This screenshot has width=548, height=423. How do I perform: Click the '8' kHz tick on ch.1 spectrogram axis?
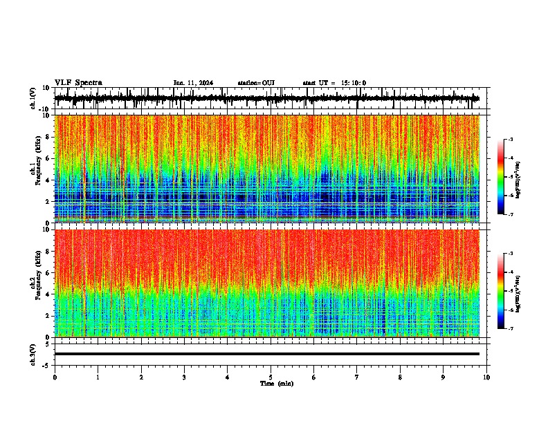pyautogui.click(x=48, y=137)
